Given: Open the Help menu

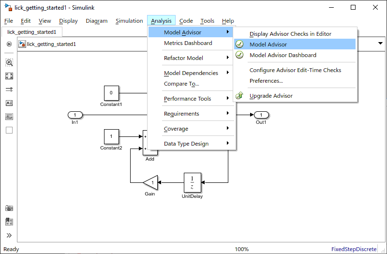Looking at the screenshot, I should tap(228, 21).
